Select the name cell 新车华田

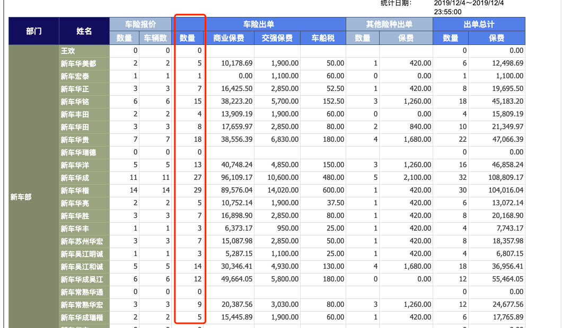point(84,127)
